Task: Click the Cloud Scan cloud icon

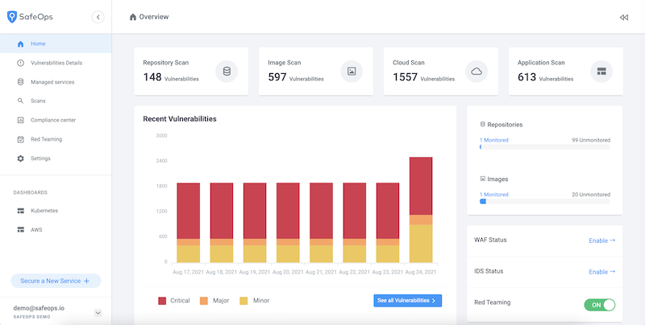Action: (x=476, y=72)
